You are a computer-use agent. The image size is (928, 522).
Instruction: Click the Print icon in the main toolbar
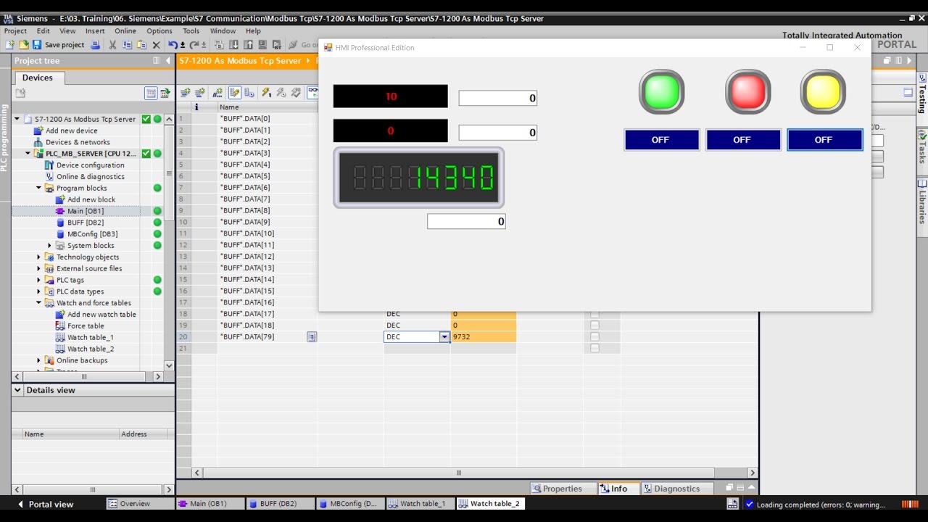tap(95, 45)
